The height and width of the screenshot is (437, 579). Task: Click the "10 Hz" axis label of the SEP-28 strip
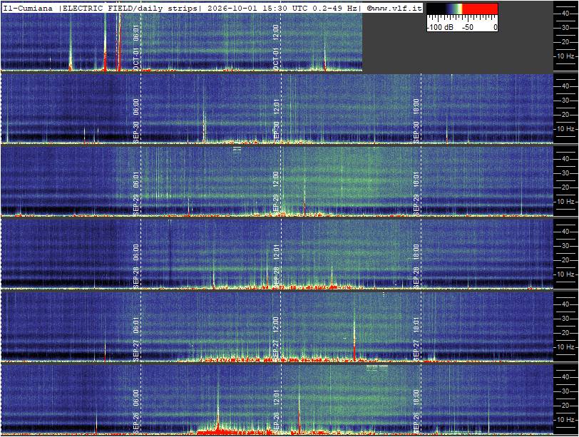[565, 274]
